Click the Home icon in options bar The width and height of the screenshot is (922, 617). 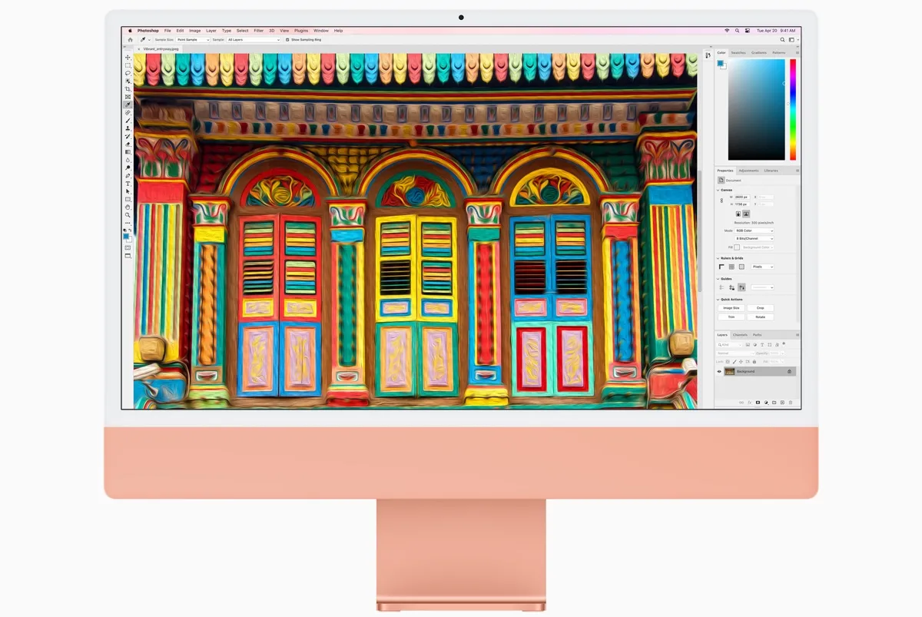click(130, 39)
